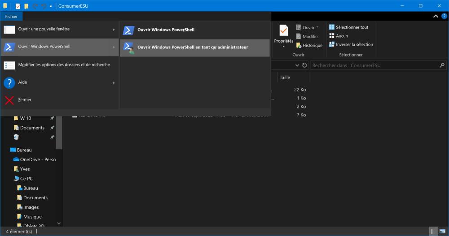Expand the Ouvrir dropdown in the ribbon
This screenshot has height=236, width=449.
[317, 27]
